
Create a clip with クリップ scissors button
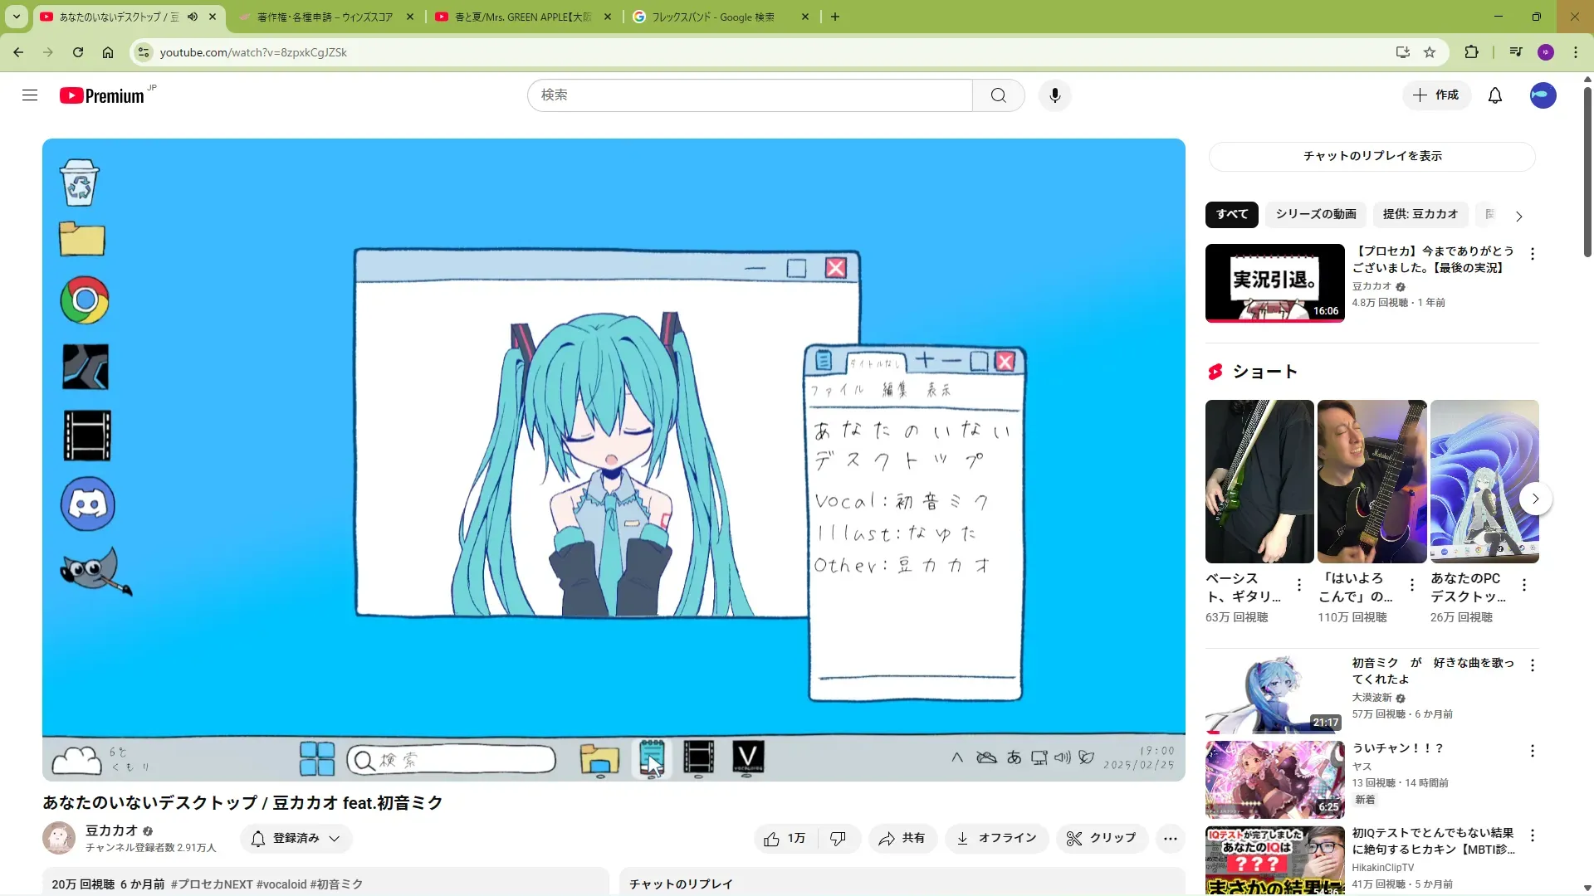1101,839
